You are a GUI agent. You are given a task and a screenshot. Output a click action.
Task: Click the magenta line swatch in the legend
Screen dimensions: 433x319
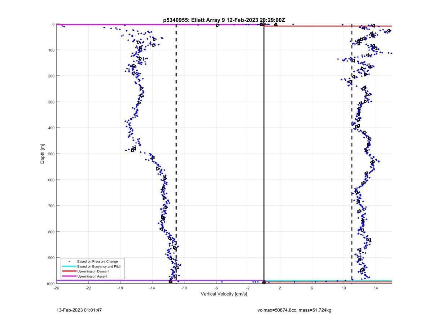(x=69, y=276)
